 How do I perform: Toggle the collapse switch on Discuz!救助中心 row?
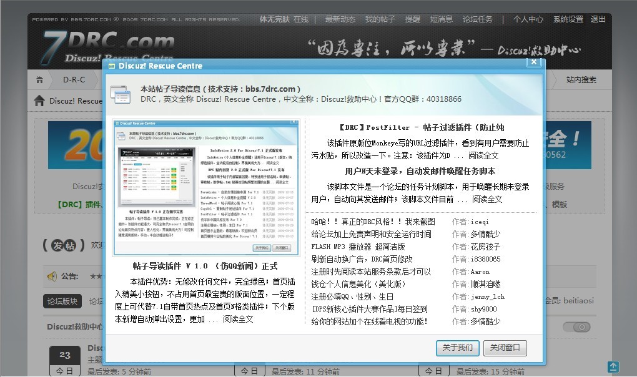[576, 326]
